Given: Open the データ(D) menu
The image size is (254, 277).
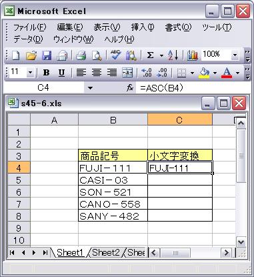Looking at the screenshot, I should click(x=28, y=39).
